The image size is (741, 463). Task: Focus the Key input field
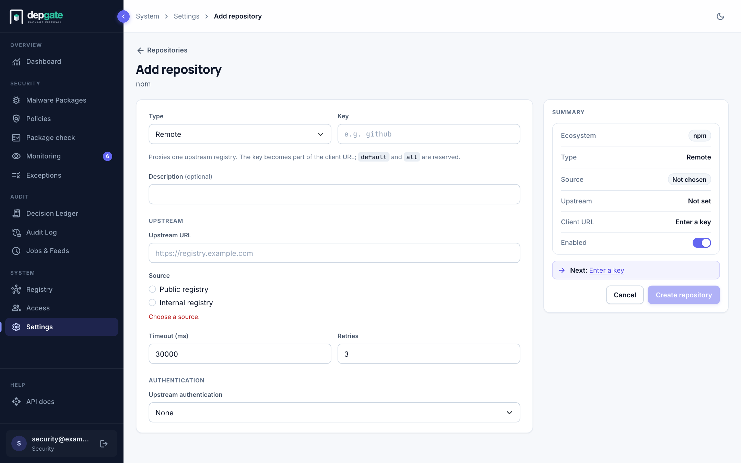pos(428,134)
